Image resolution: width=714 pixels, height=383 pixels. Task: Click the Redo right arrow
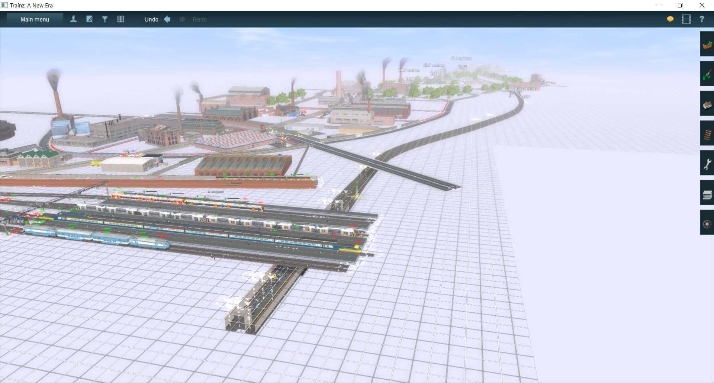coord(182,19)
